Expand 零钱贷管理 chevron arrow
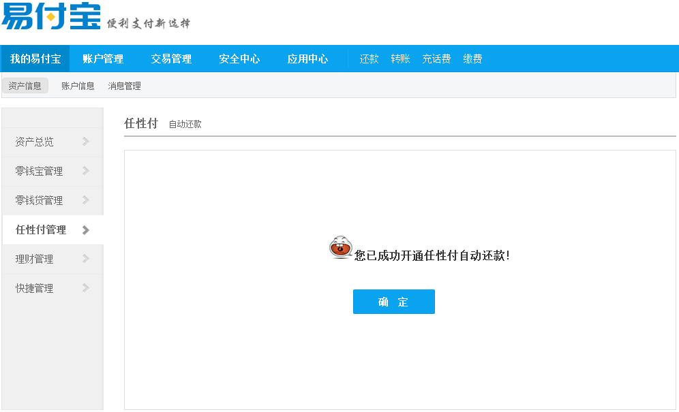The height and width of the screenshot is (412, 679). [86, 200]
